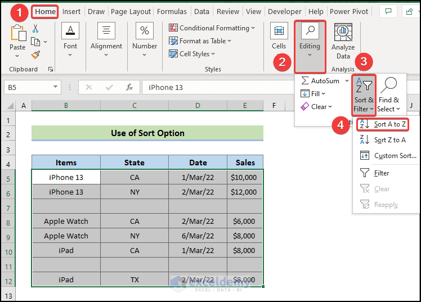Switch to the Insert tab
The height and width of the screenshot is (302, 421).
71,12
